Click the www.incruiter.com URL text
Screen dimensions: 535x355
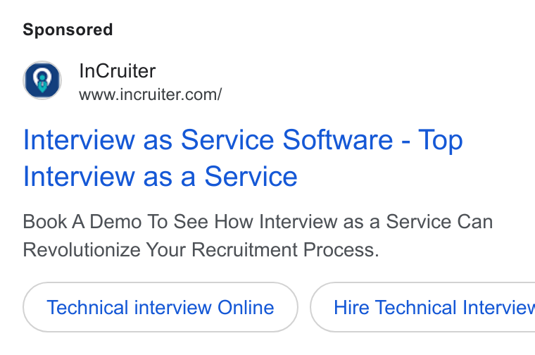(151, 94)
